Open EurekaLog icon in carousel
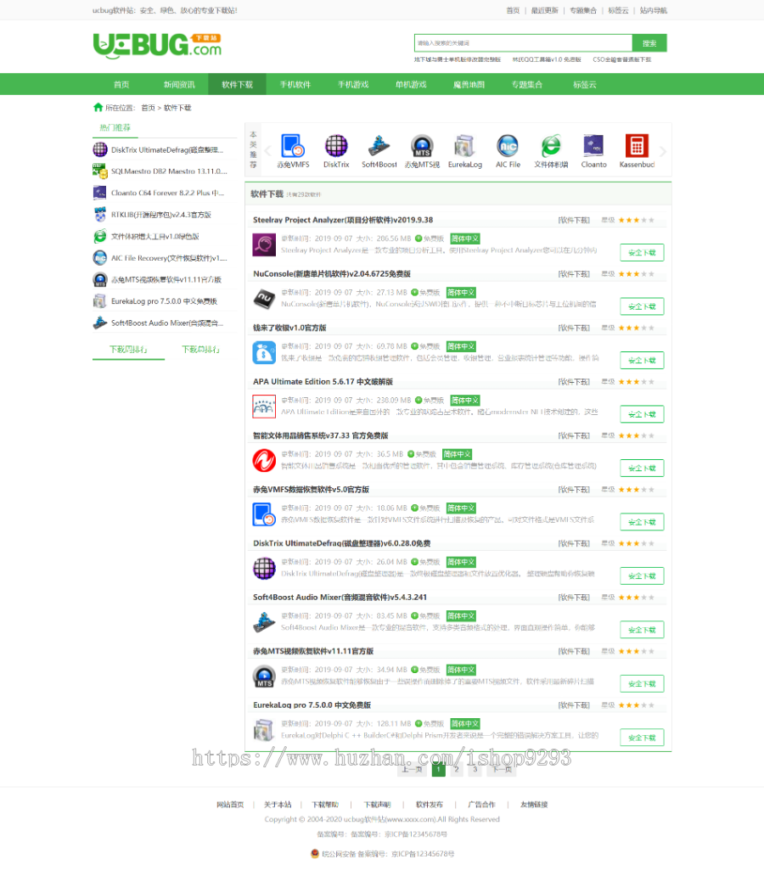764x887 pixels. [464, 145]
